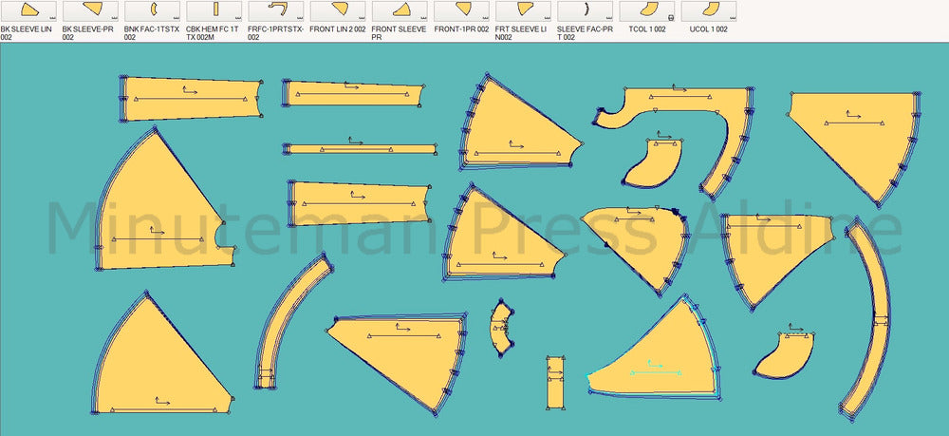Select the TCOL 1 002 collar icon
The image size is (949, 436).
click(648, 11)
